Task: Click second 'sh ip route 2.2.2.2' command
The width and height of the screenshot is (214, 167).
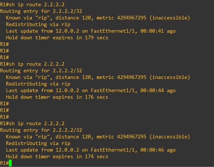Action: point(37,64)
